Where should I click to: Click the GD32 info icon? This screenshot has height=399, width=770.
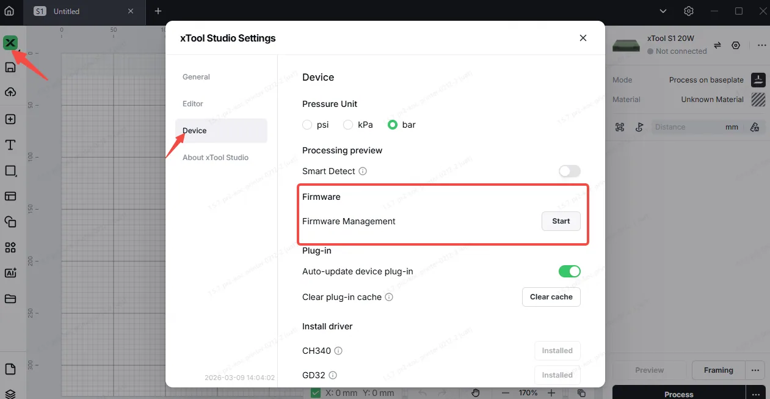pyautogui.click(x=333, y=375)
